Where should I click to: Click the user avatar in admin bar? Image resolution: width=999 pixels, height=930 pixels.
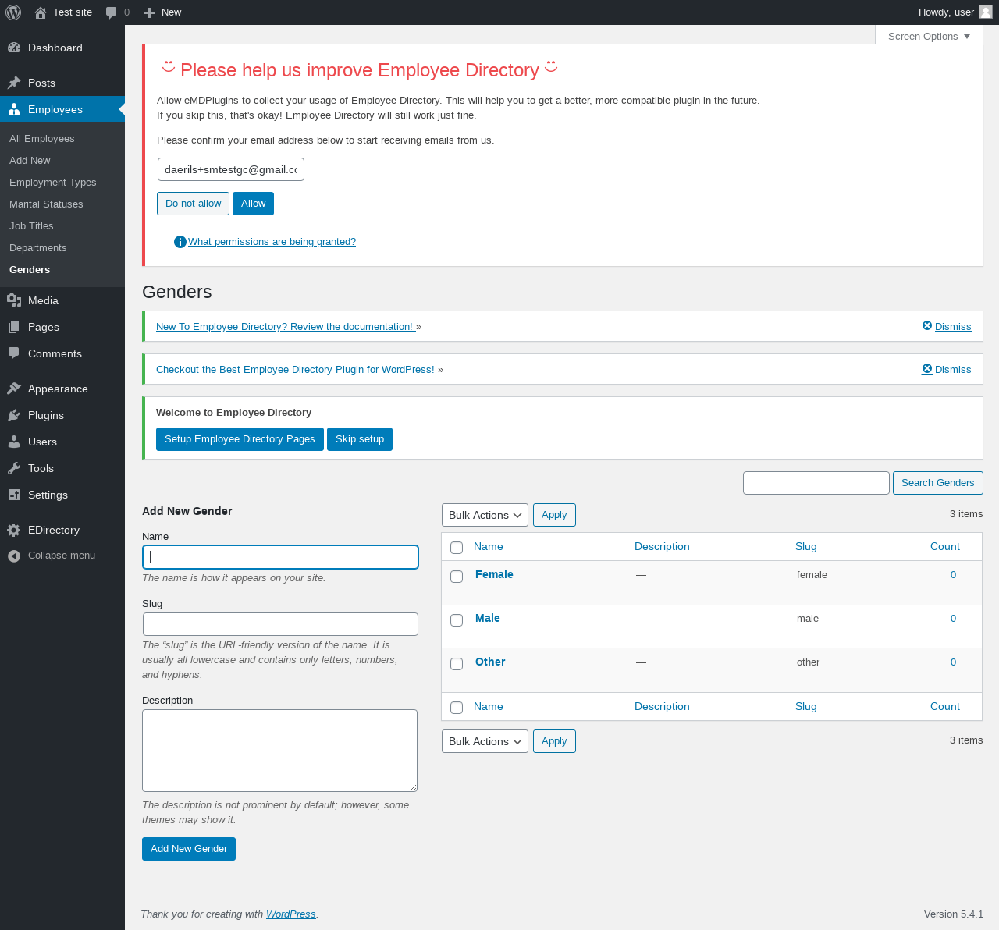(986, 12)
